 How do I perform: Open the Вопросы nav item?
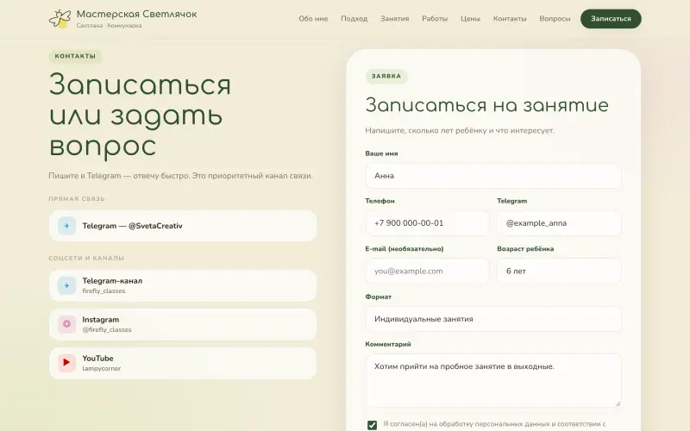click(x=555, y=18)
